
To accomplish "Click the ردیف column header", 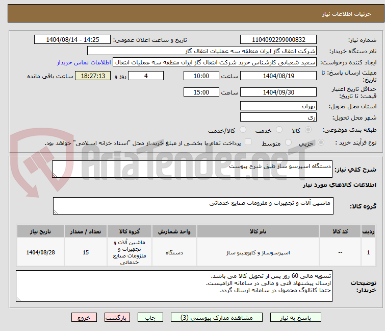I will tap(368, 231).
